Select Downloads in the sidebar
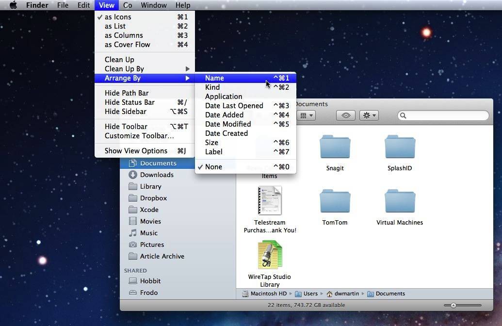This screenshot has width=502, height=326. (x=157, y=175)
